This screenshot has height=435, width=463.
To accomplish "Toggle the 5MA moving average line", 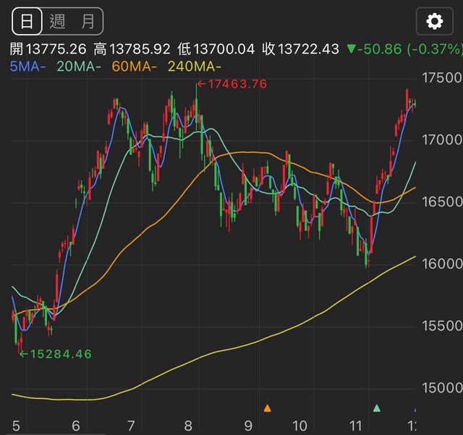I will (x=28, y=66).
